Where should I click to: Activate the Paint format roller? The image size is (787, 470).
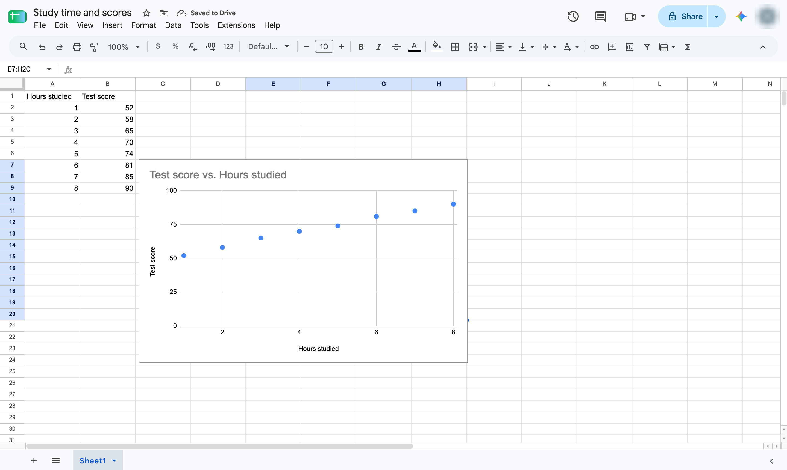pyautogui.click(x=94, y=47)
